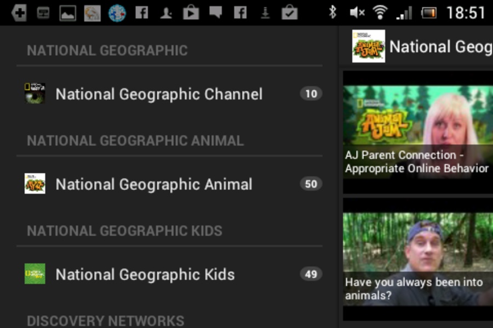Tap the 49 badge on National Geographic Kids
Viewport: 493px width, 328px height.
(x=311, y=274)
